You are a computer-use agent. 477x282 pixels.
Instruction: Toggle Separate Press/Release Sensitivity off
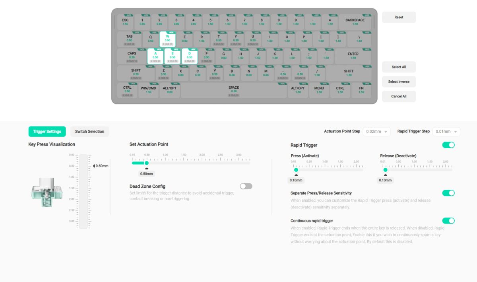tap(448, 193)
